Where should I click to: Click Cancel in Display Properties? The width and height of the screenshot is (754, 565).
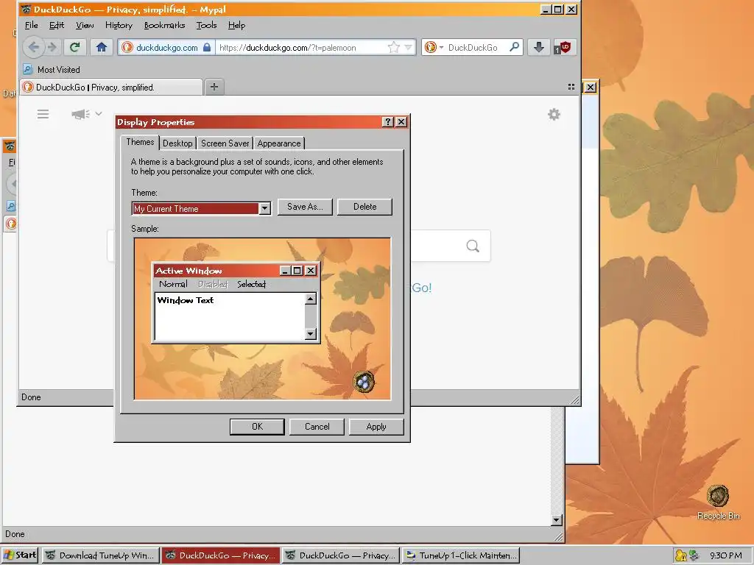pos(317,427)
